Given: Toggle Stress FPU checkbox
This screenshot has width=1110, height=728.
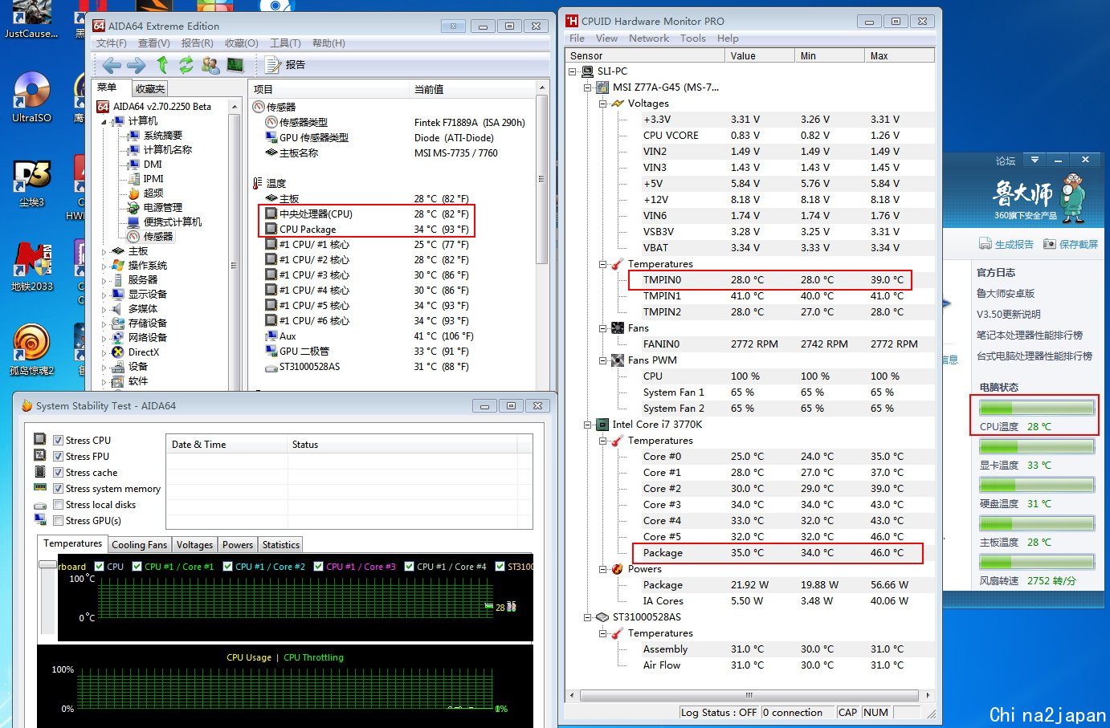Looking at the screenshot, I should tap(58, 456).
